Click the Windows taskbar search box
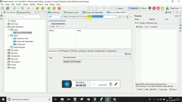 (29, 99)
